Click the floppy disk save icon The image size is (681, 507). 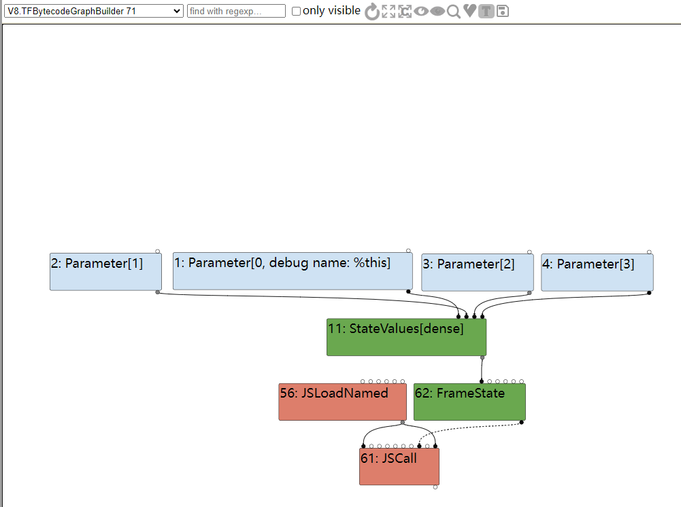(x=503, y=11)
